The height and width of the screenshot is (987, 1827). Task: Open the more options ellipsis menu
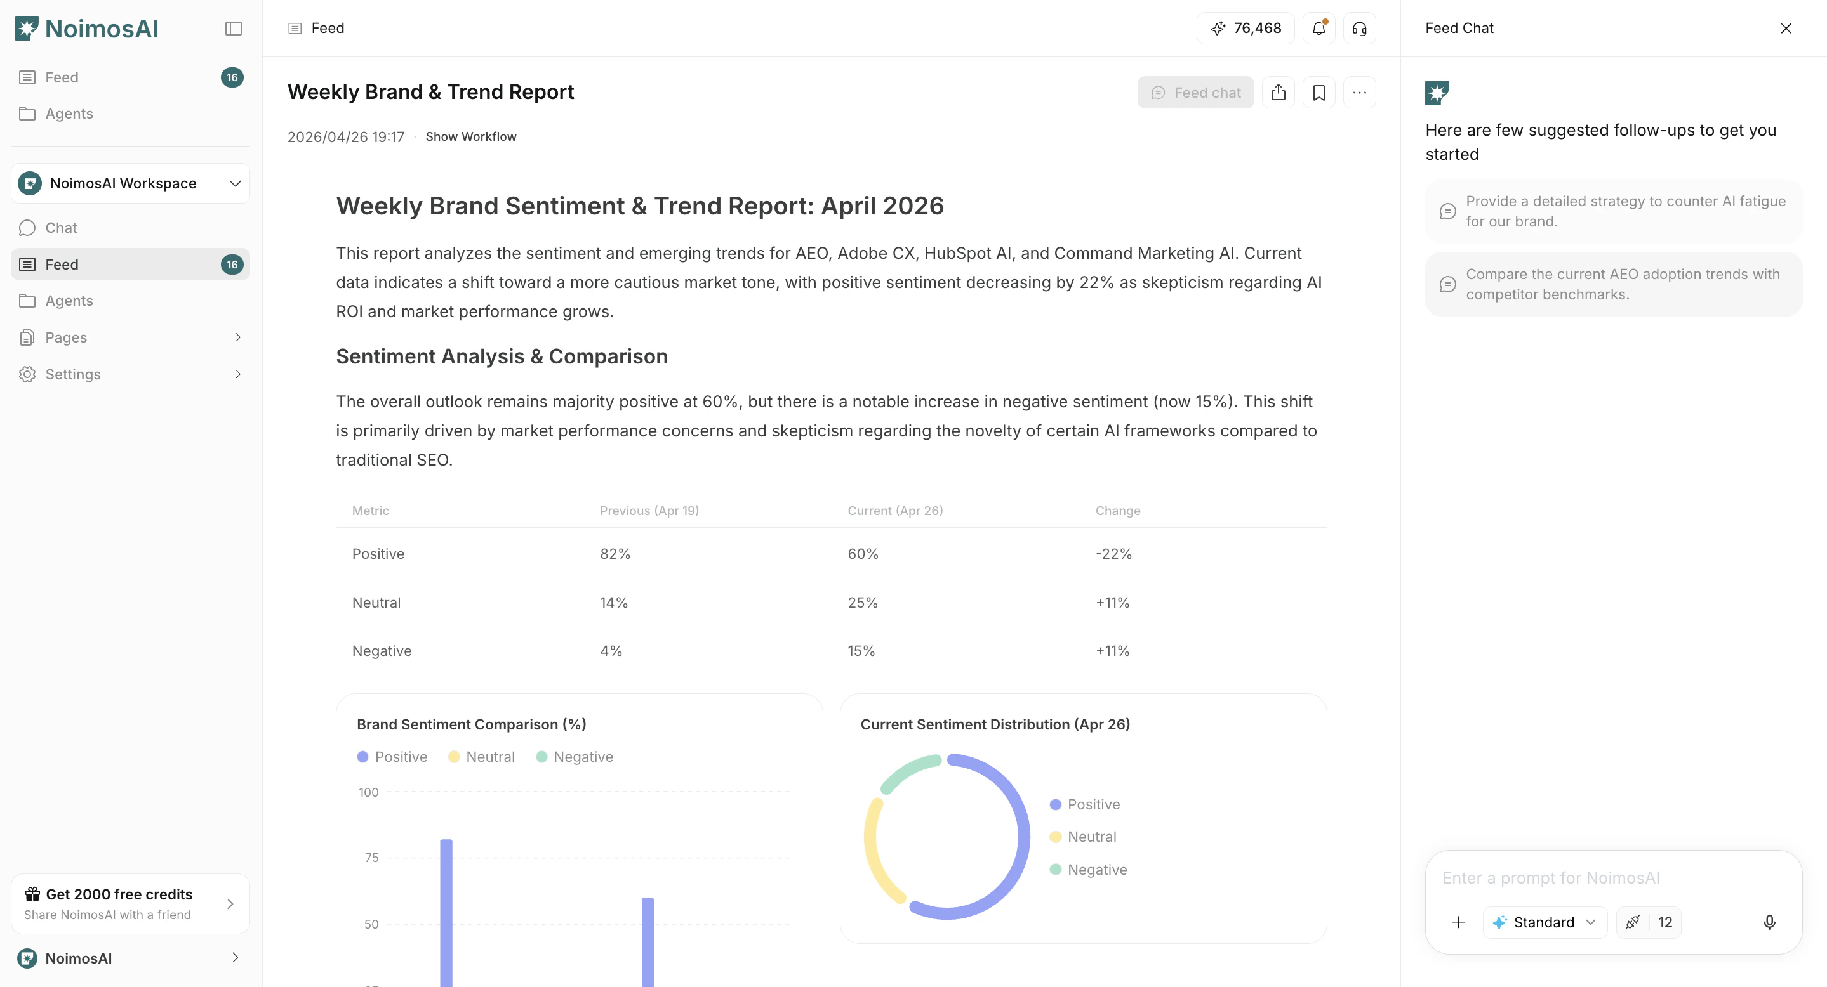point(1360,93)
